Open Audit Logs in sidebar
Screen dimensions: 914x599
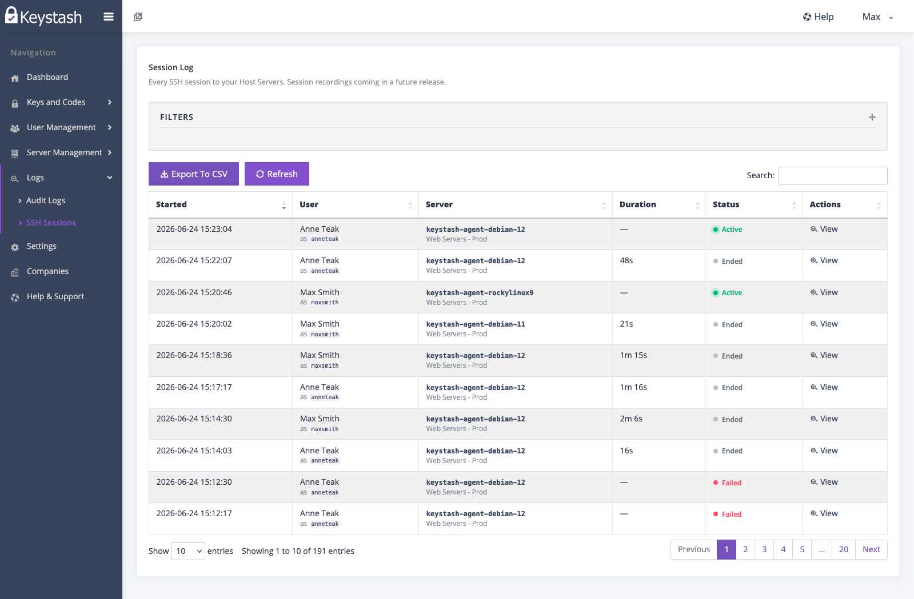tap(46, 200)
